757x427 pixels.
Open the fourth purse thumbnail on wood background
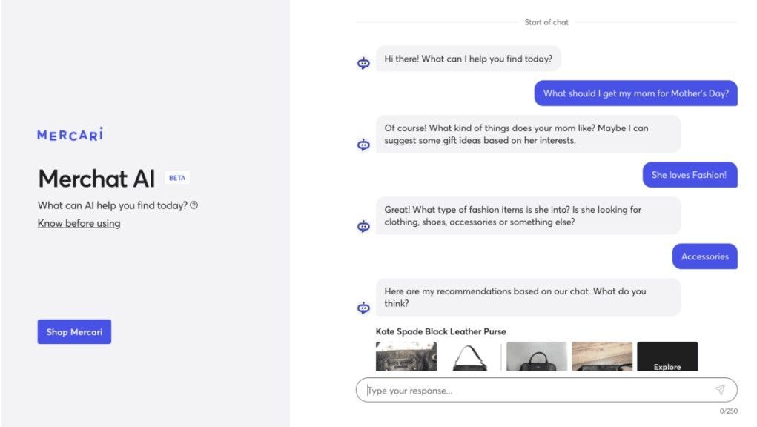[x=602, y=357]
